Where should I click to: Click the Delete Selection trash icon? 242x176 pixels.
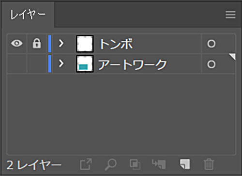point(209,164)
